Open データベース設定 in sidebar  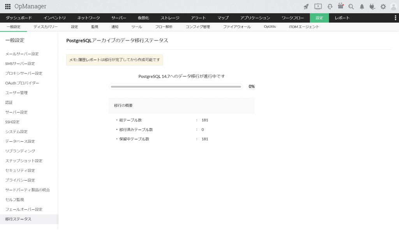[20, 141]
